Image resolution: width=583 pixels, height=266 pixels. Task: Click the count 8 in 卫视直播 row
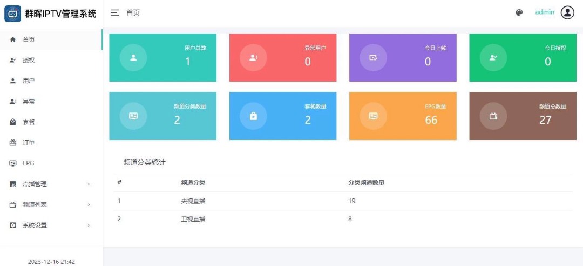click(x=350, y=219)
